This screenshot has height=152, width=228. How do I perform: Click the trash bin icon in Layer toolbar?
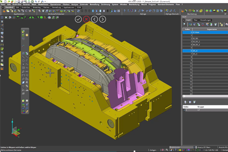(x=215, y=24)
